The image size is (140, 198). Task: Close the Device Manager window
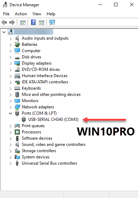coord(132,5)
